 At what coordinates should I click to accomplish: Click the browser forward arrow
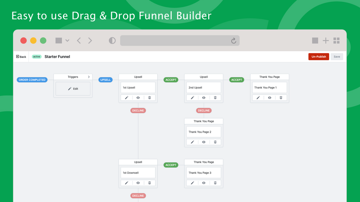(x=90, y=40)
